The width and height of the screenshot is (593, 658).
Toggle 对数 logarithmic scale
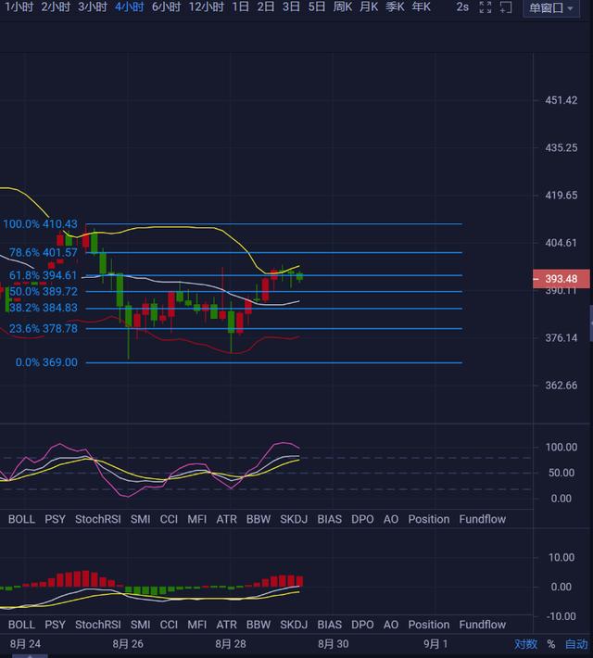(x=526, y=644)
